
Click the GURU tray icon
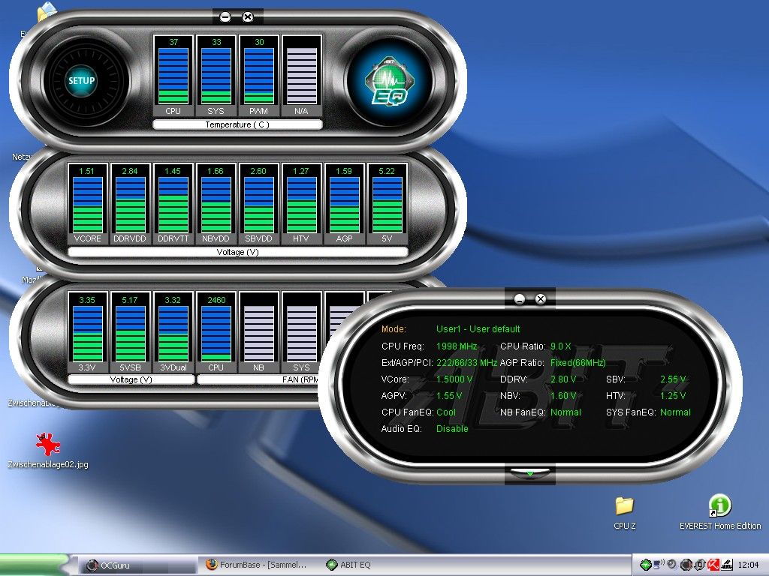coord(727,565)
